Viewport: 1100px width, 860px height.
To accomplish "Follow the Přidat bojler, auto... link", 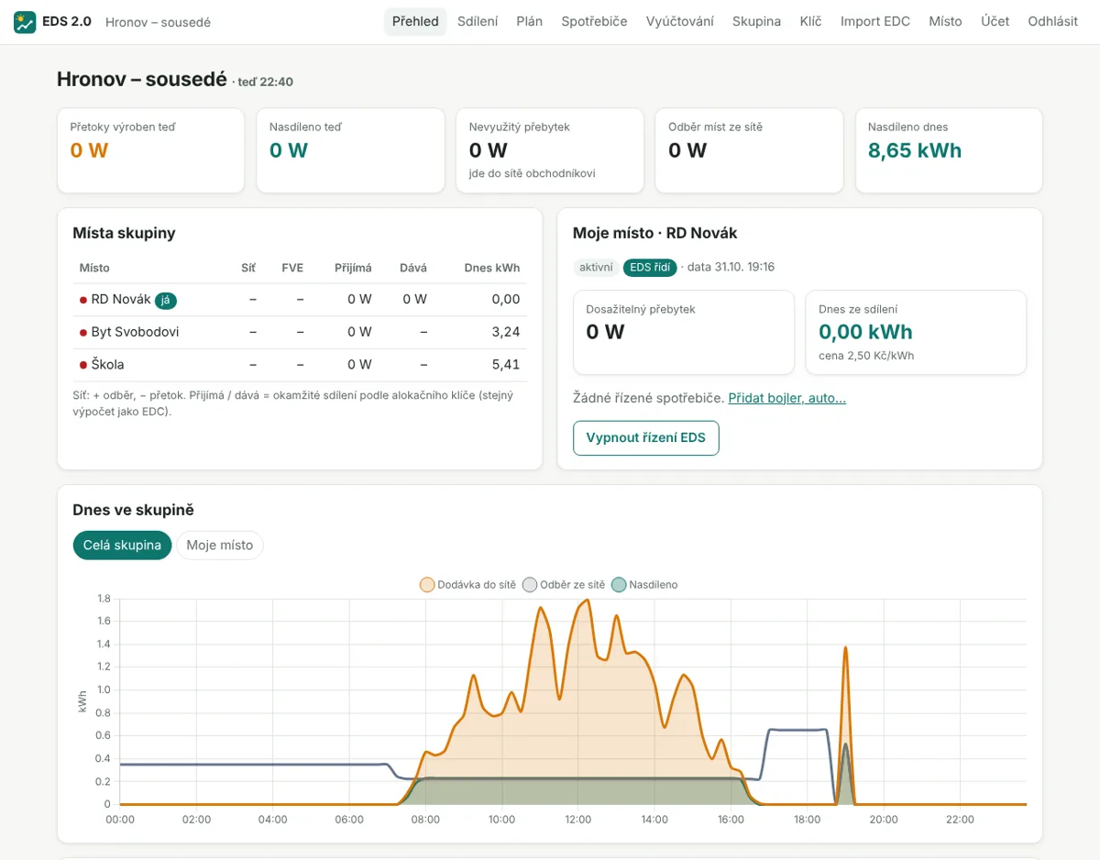I will (786, 398).
